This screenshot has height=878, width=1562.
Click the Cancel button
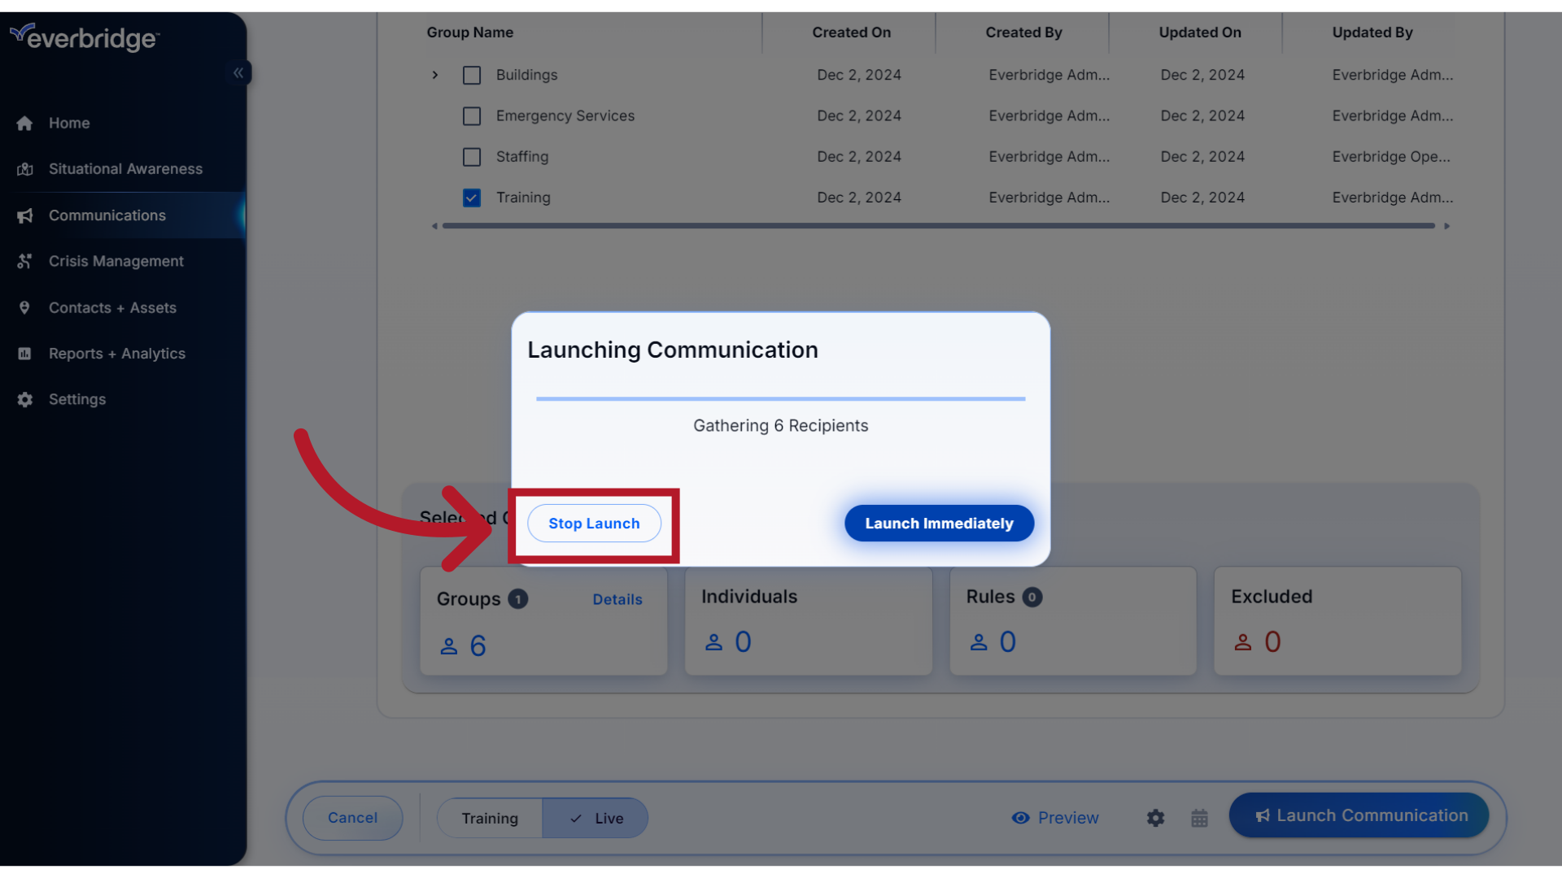click(x=352, y=818)
